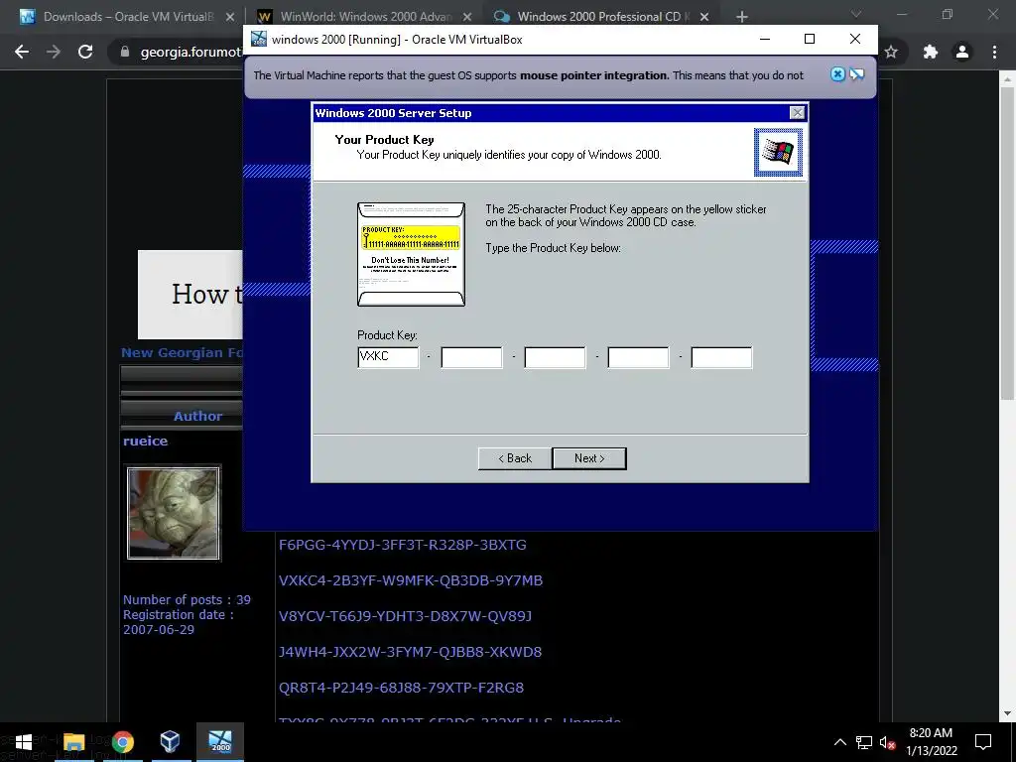Open Chrome's three-dot menu
Viewport: 1016px width, 762px height.
pos(994,52)
